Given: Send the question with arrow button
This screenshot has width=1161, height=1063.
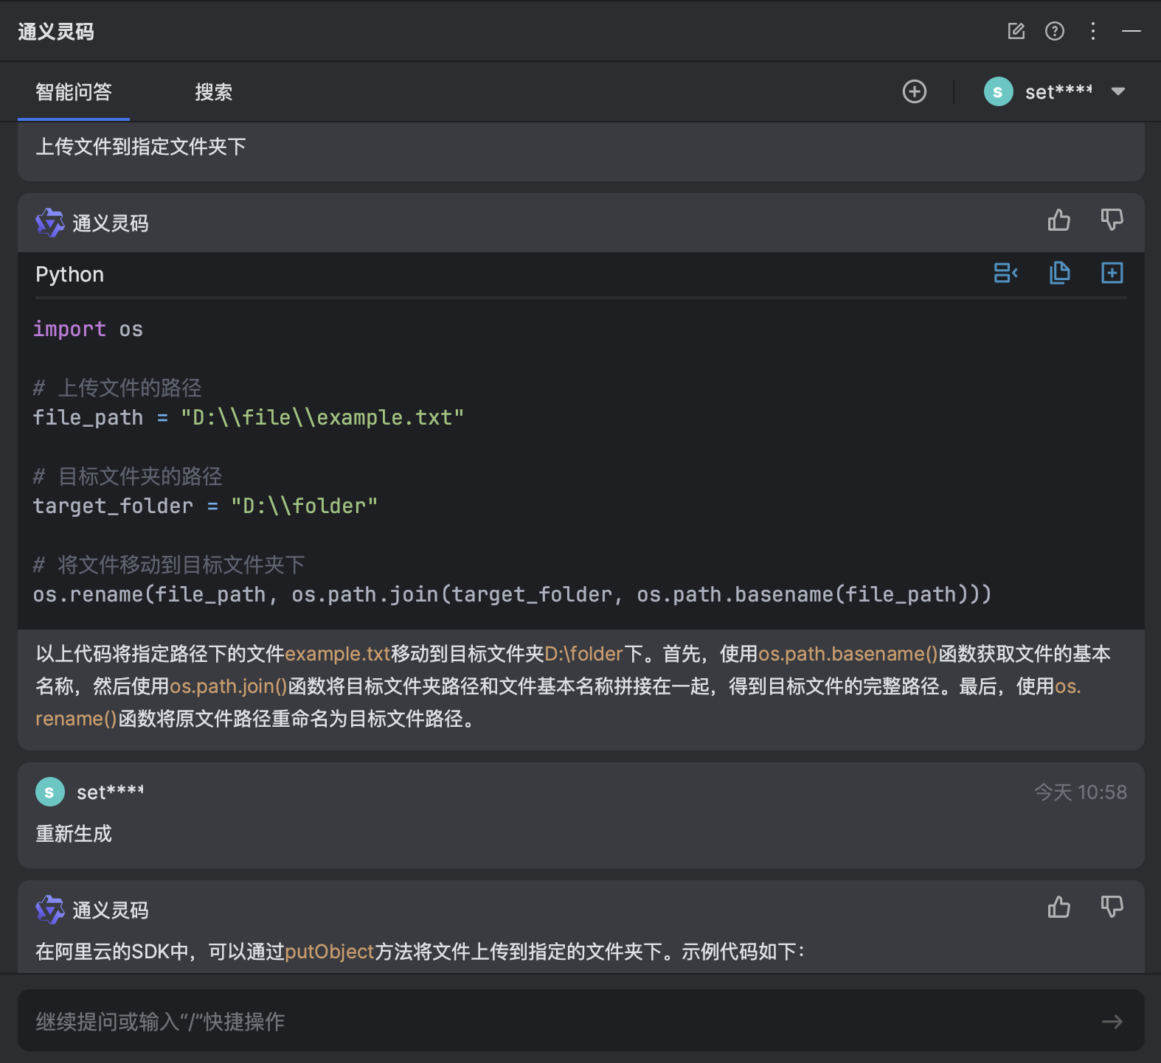Looking at the screenshot, I should click(1112, 1022).
